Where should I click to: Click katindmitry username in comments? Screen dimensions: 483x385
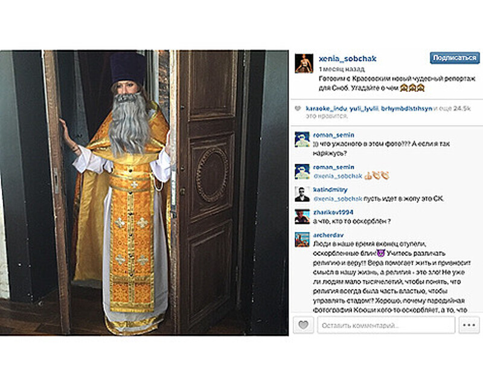coord(330,190)
